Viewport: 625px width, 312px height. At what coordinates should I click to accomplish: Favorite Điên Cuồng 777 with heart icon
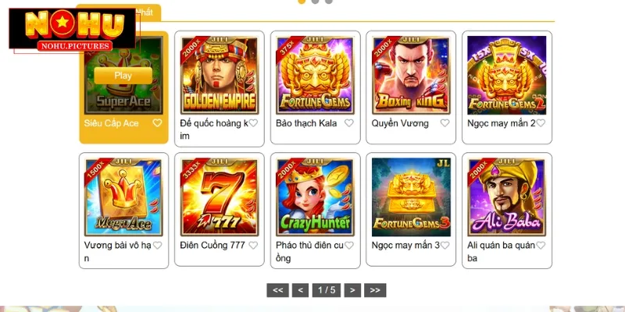pyautogui.click(x=253, y=245)
